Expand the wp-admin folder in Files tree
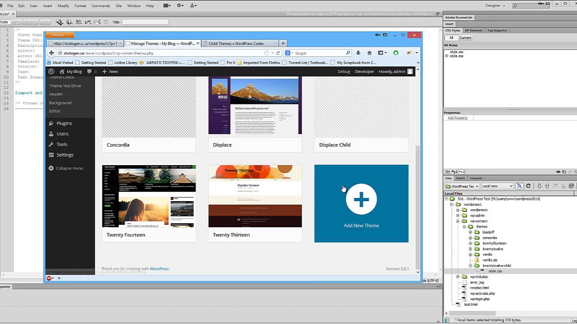Screen dimensions: 577x324 (x=458, y=216)
